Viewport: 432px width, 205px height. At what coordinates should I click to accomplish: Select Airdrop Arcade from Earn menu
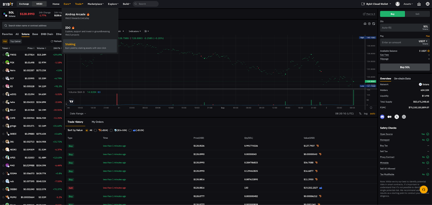pyautogui.click(x=90, y=16)
